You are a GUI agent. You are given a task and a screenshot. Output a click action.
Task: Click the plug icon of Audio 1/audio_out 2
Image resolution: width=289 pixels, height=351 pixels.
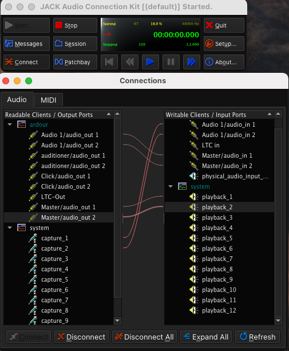[x=33, y=145]
